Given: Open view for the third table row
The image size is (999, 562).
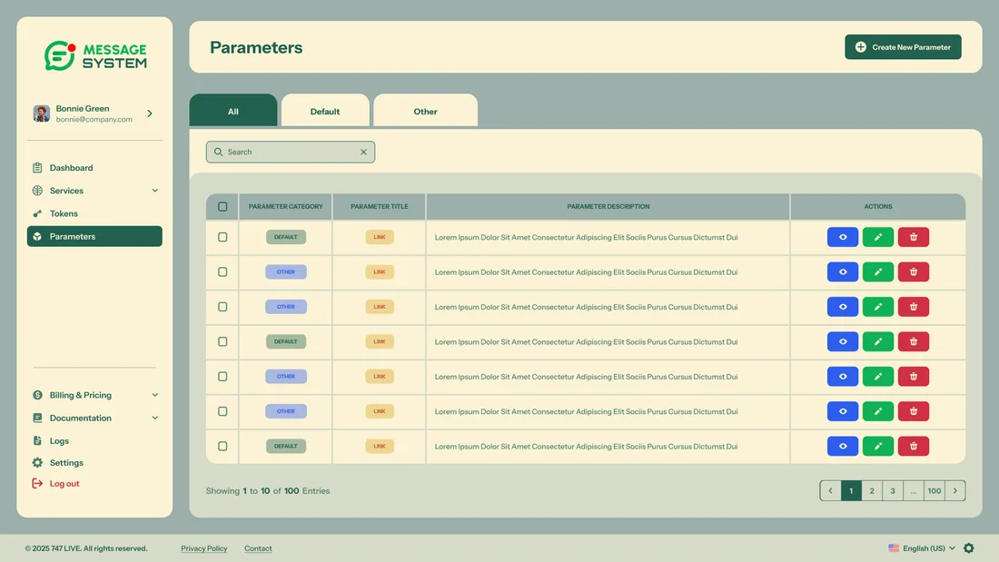Looking at the screenshot, I should (x=842, y=307).
